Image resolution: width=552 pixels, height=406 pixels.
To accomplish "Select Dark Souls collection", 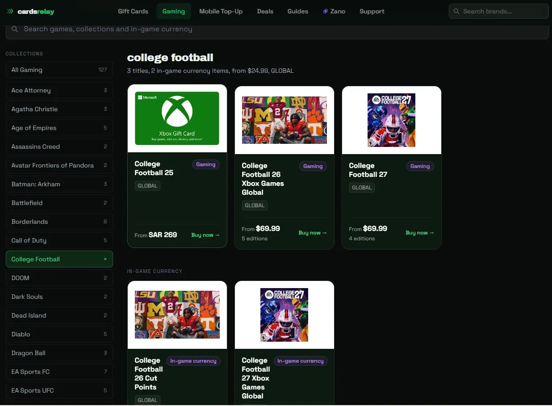I will click(59, 297).
